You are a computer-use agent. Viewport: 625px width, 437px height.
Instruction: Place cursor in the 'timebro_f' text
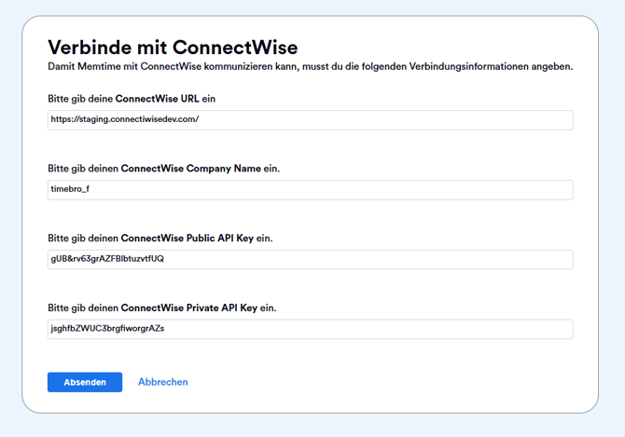pos(70,189)
